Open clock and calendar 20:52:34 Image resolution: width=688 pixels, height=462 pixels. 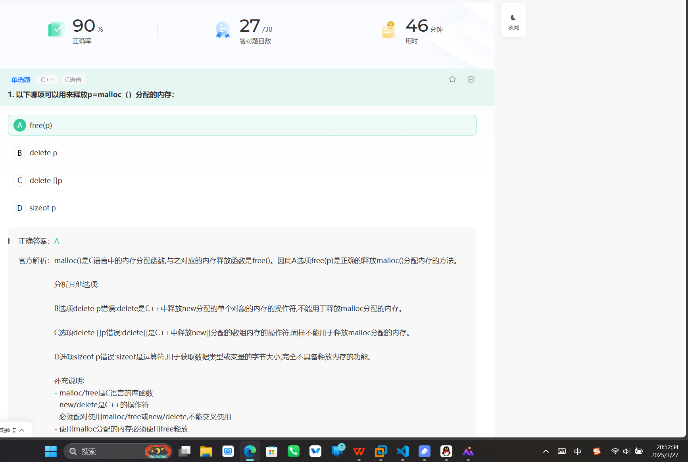click(665, 451)
